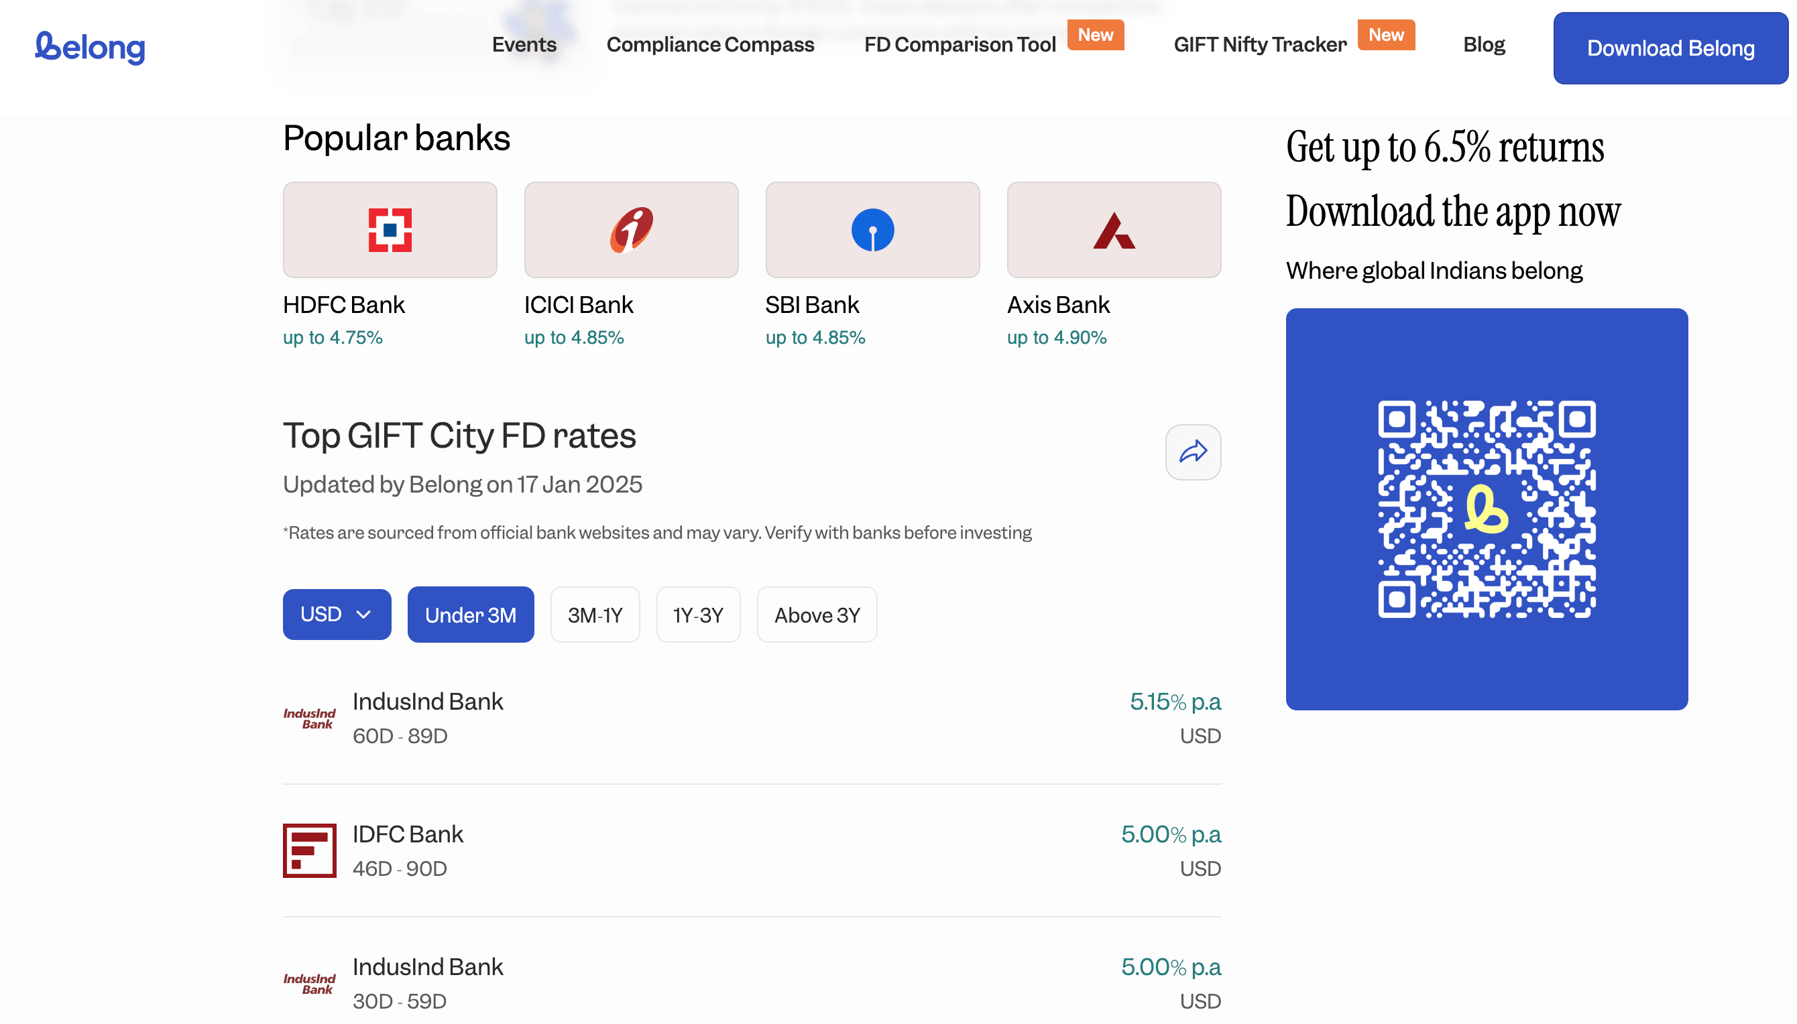Click the ICICI Bank logo icon
1797x1024 pixels.
630,229
